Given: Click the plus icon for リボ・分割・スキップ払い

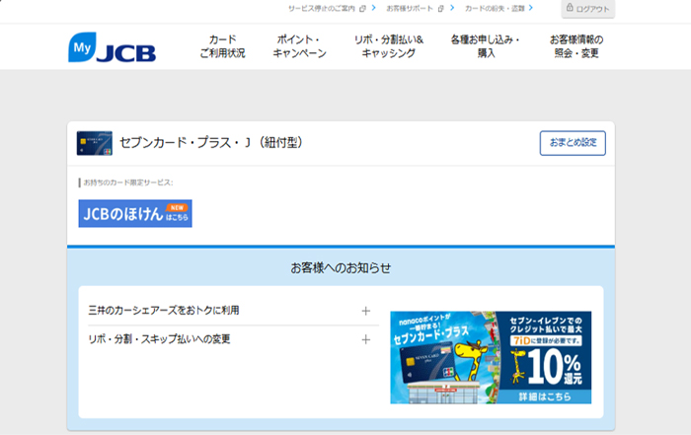Looking at the screenshot, I should [365, 339].
